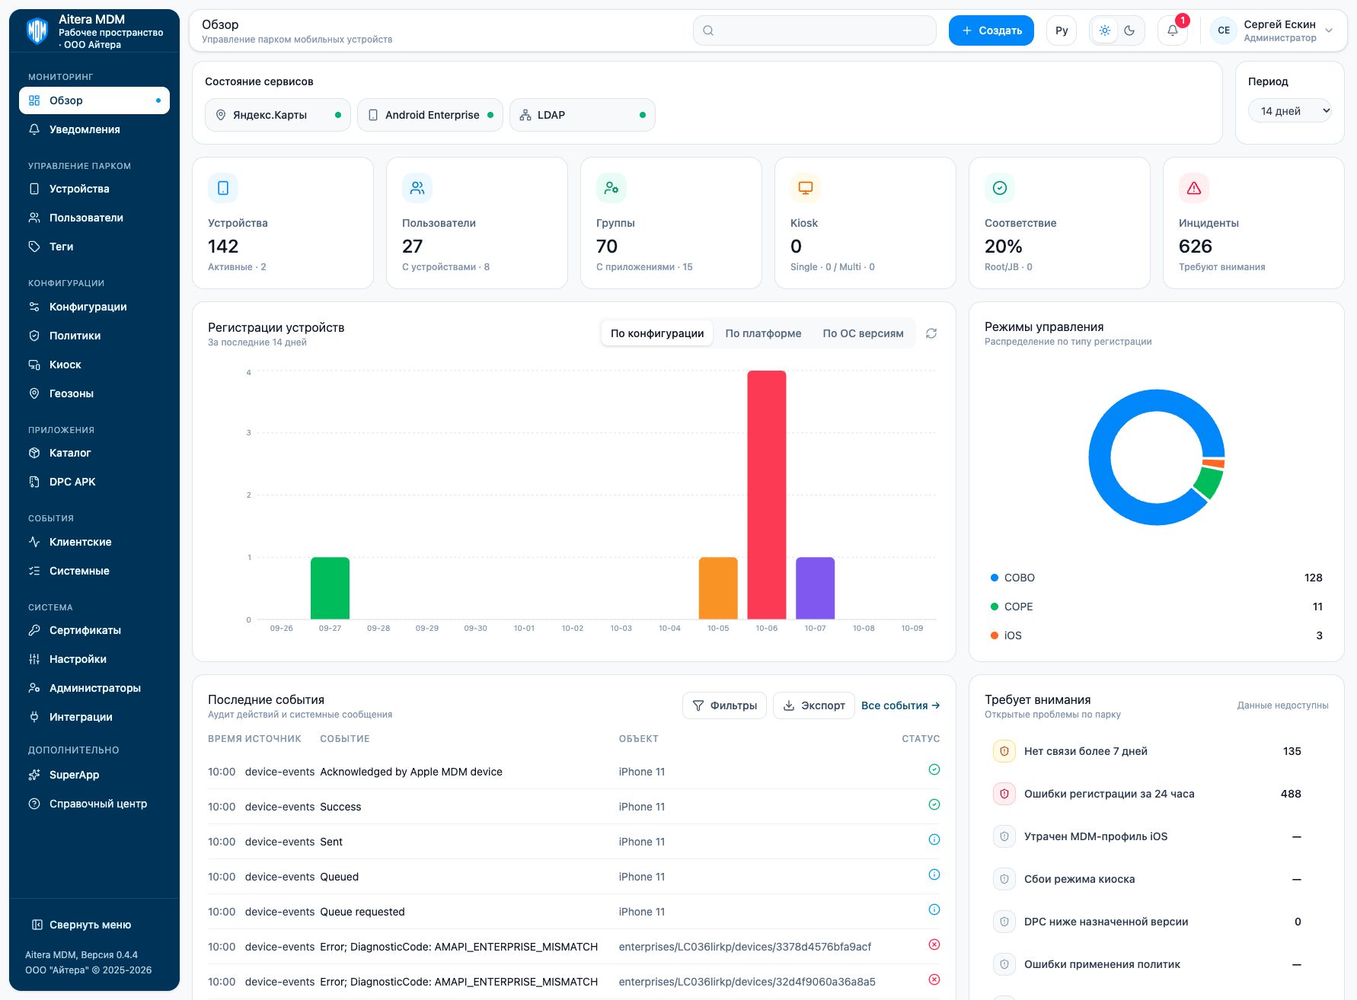This screenshot has height=1000, width=1357.
Task: Click the shield icon beside Нет связи более 7 дней
Action: [1004, 751]
